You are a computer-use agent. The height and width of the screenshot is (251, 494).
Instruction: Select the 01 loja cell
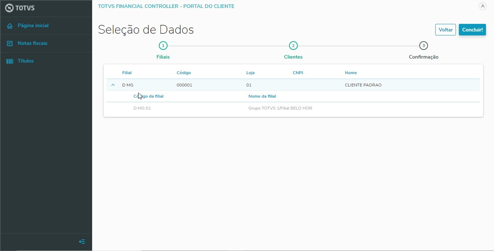(x=249, y=85)
